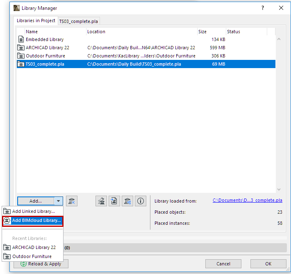
Task: Click the Add Linked Library menu icon
Action: (7, 211)
